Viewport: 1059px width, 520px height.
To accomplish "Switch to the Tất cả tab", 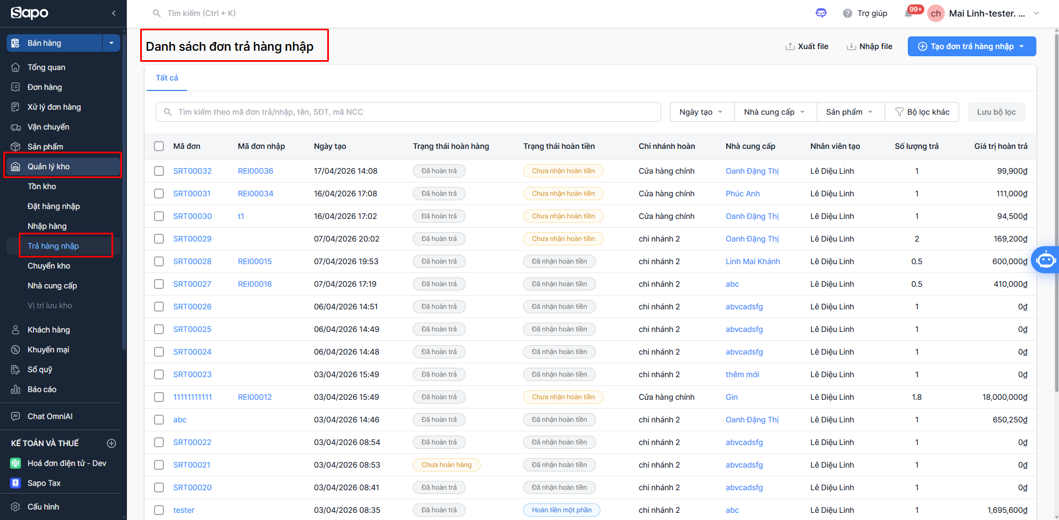I will tap(167, 78).
